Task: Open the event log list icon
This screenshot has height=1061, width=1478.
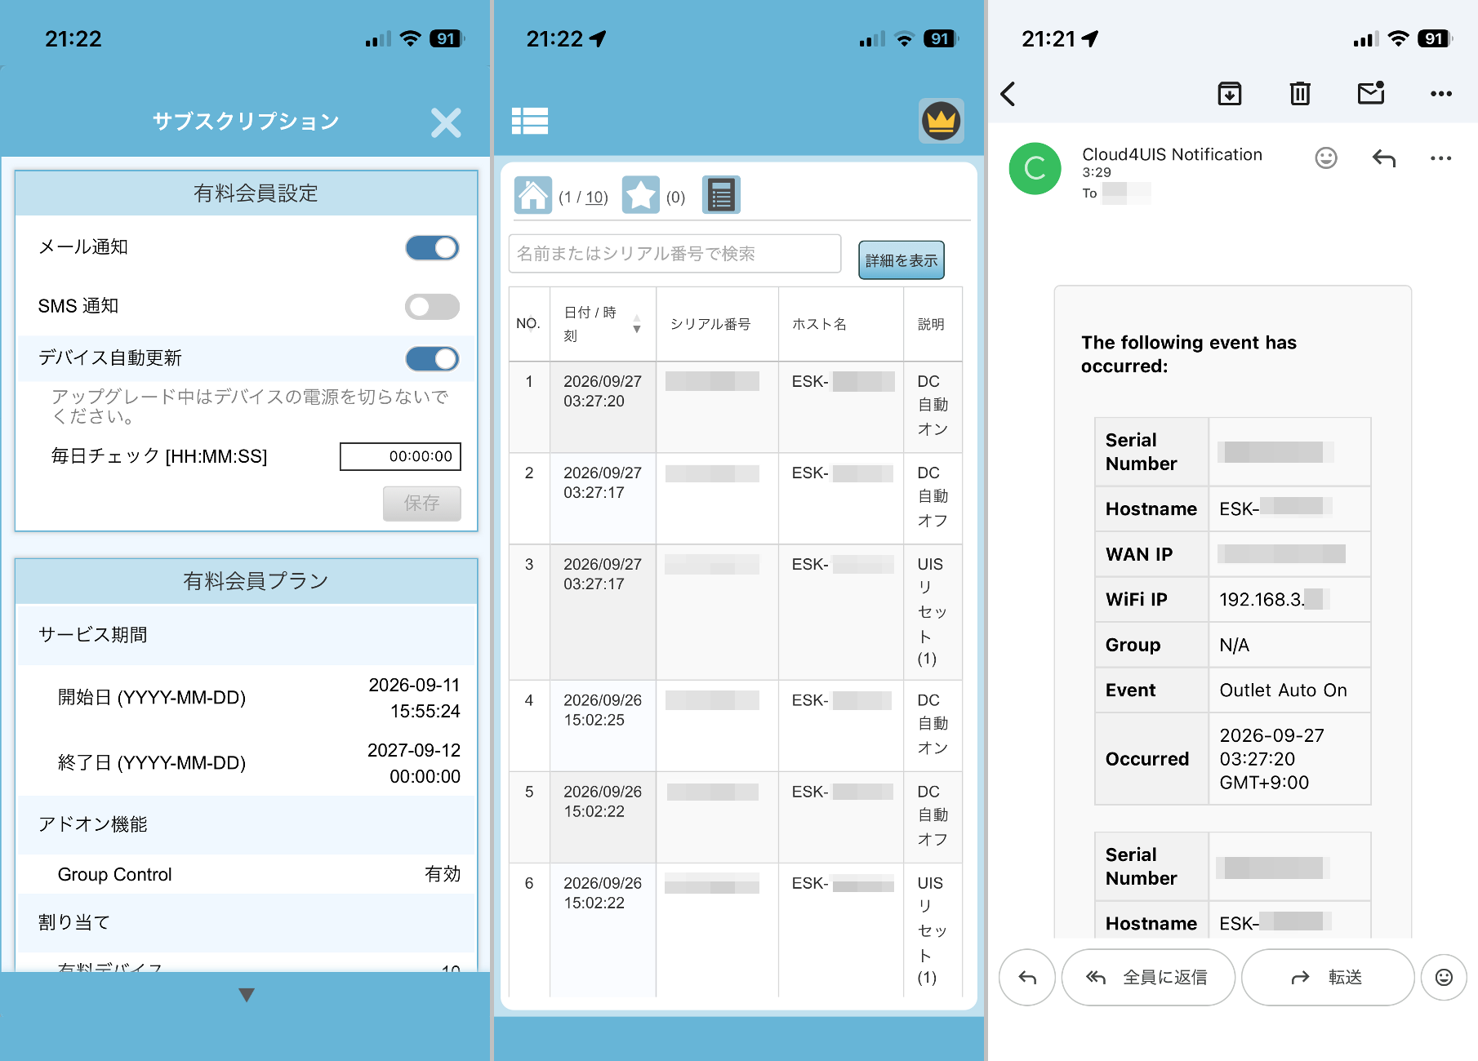Action: [x=721, y=195]
